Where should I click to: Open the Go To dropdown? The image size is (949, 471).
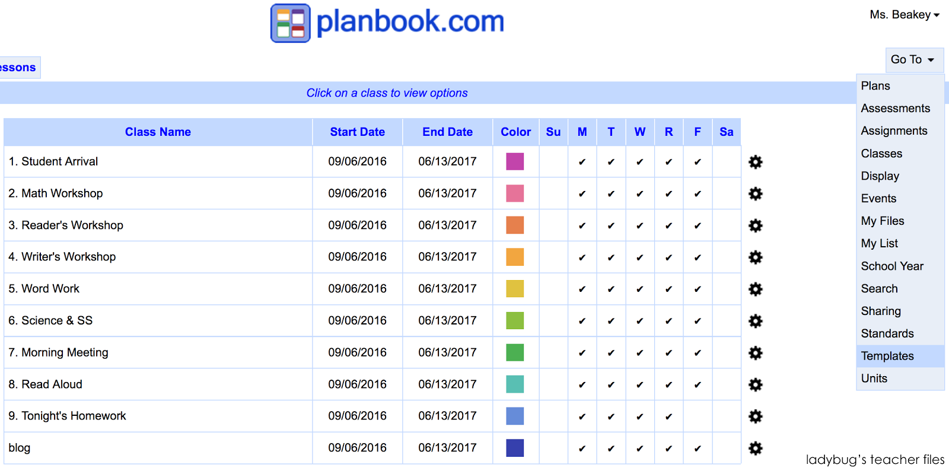[x=913, y=59]
